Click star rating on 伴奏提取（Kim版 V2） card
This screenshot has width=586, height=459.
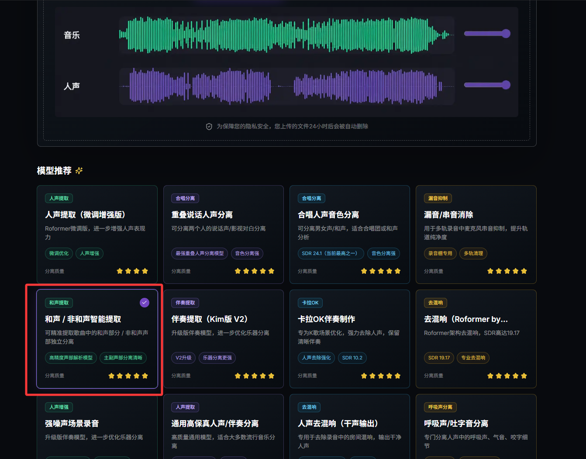[255, 376]
